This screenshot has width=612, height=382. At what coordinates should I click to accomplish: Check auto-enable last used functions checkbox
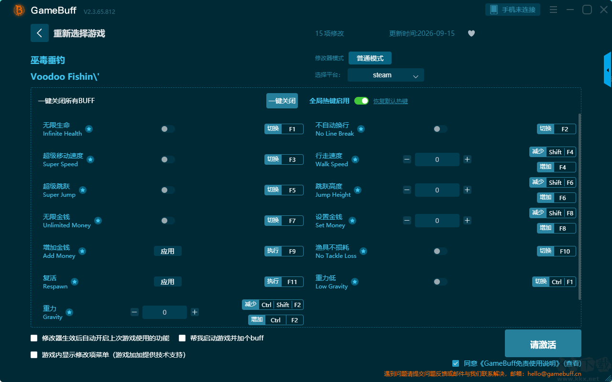(34, 338)
